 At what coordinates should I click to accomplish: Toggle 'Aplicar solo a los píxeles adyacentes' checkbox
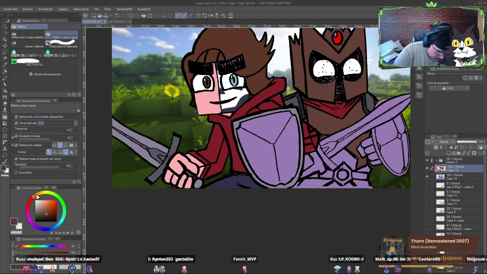click(x=16, y=117)
